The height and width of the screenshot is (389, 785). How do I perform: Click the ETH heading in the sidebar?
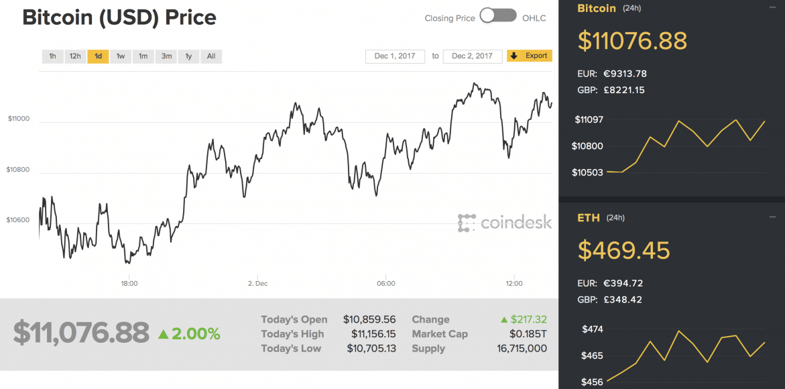coord(587,217)
